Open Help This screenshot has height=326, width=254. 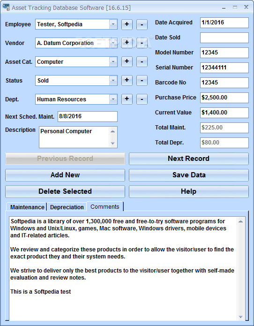click(188, 191)
